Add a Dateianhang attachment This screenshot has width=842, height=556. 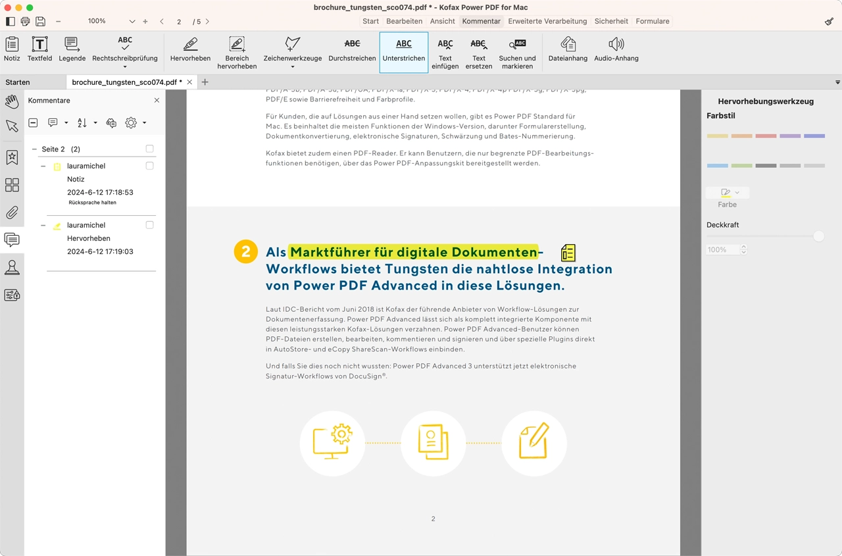[x=568, y=49]
